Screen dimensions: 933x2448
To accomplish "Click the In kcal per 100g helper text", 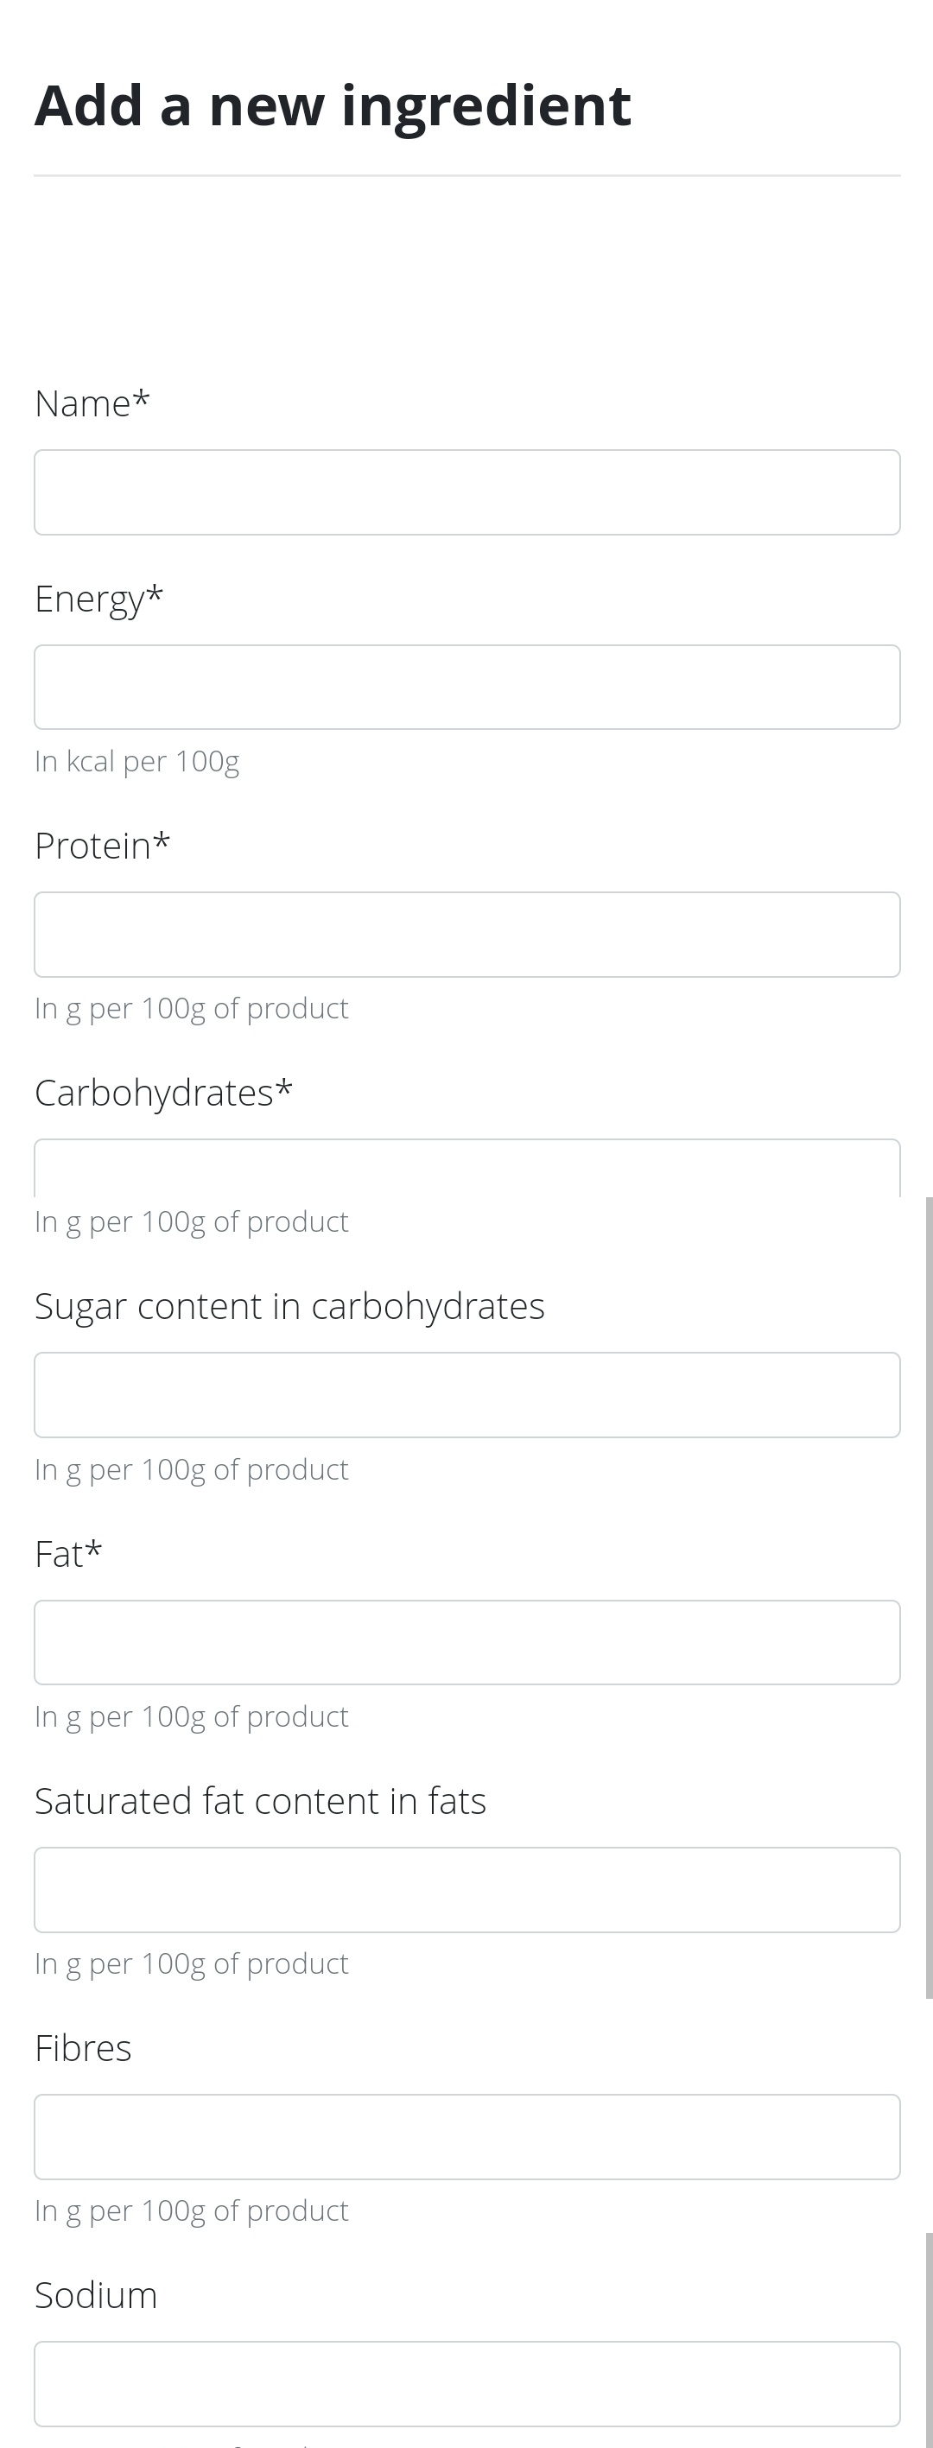I will 136,760.
